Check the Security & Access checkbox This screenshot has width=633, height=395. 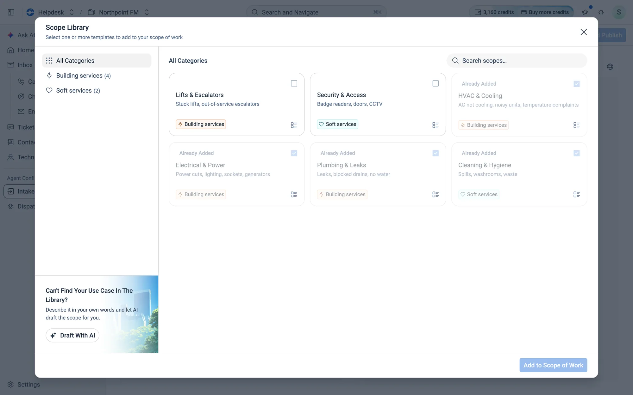(x=436, y=83)
